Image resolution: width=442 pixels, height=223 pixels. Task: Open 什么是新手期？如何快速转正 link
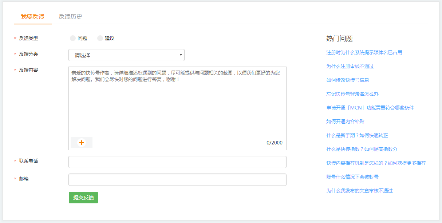(x=357, y=135)
